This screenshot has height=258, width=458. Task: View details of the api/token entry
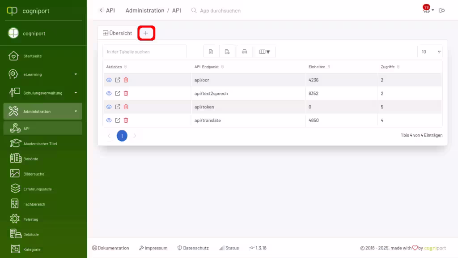[109, 107]
